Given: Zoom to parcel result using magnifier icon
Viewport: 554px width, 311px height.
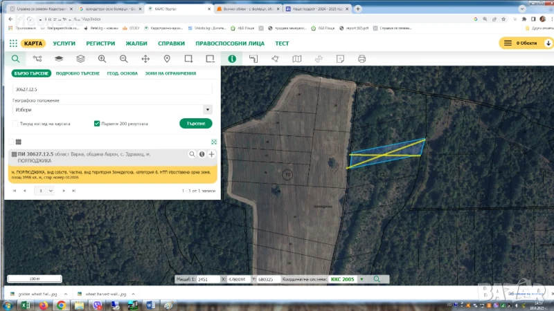Looking at the screenshot, I should [193, 154].
